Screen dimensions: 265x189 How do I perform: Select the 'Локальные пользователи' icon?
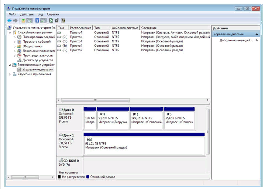coord(20,51)
